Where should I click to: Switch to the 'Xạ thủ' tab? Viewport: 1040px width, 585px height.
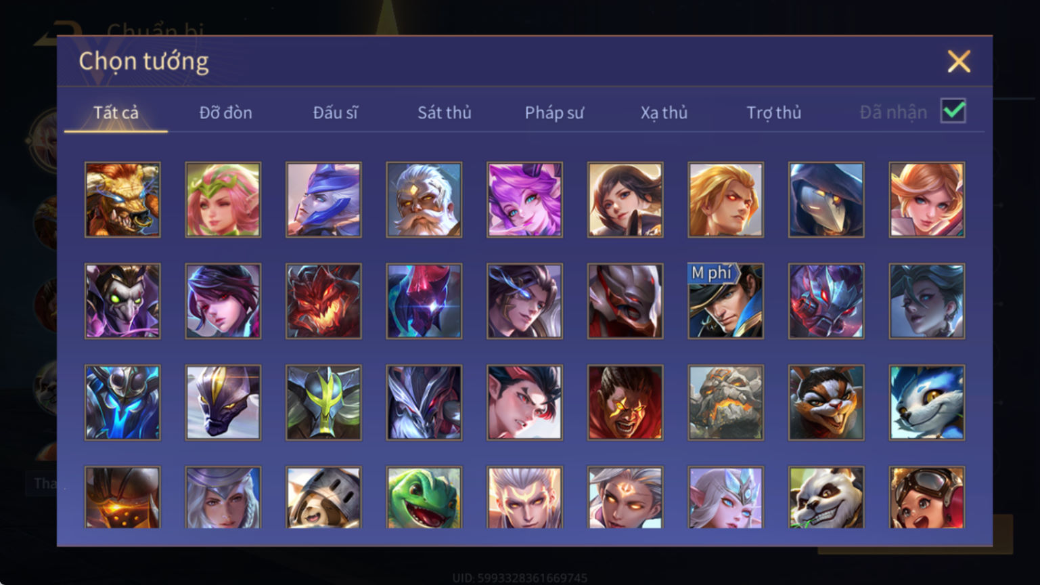(664, 112)
